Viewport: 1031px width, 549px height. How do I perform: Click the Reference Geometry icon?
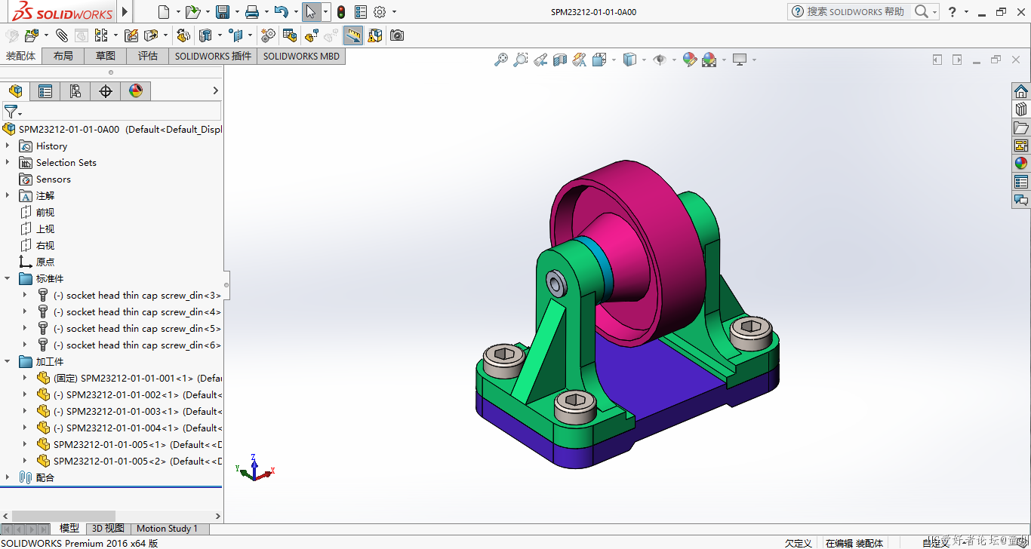point(235,35)
